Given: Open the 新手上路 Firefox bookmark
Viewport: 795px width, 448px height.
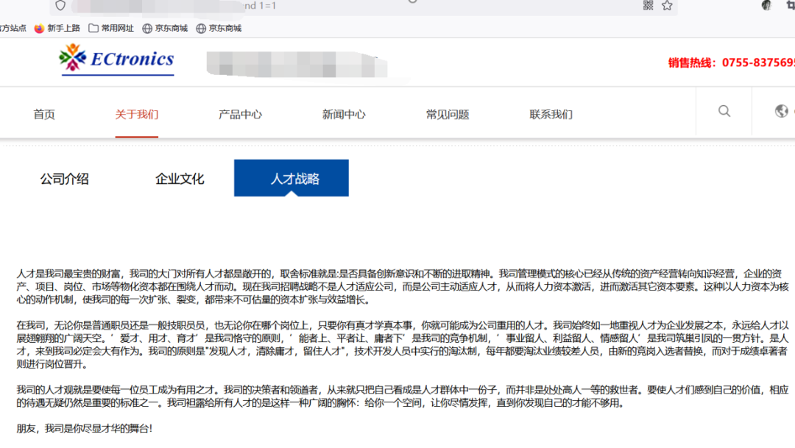Looking at the screenshot, I should (x=57, y=29).
